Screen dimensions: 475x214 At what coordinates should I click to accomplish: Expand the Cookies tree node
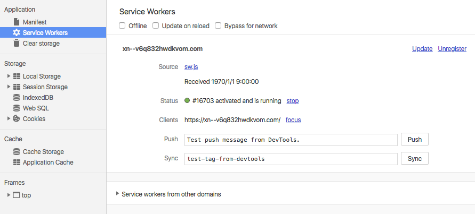(9, 118)
